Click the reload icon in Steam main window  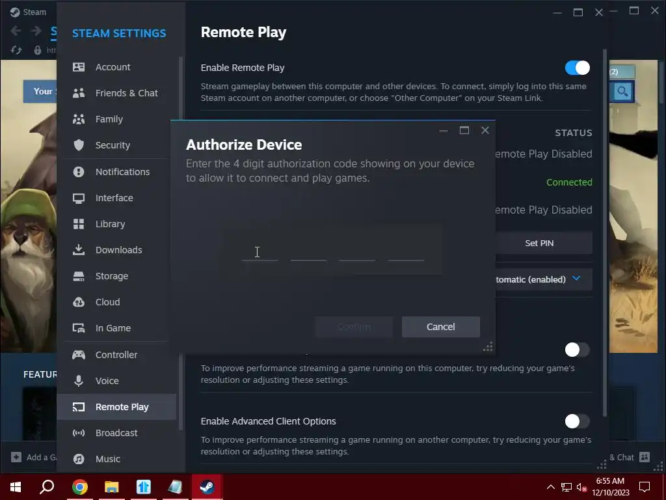click(x=16, y=50)
